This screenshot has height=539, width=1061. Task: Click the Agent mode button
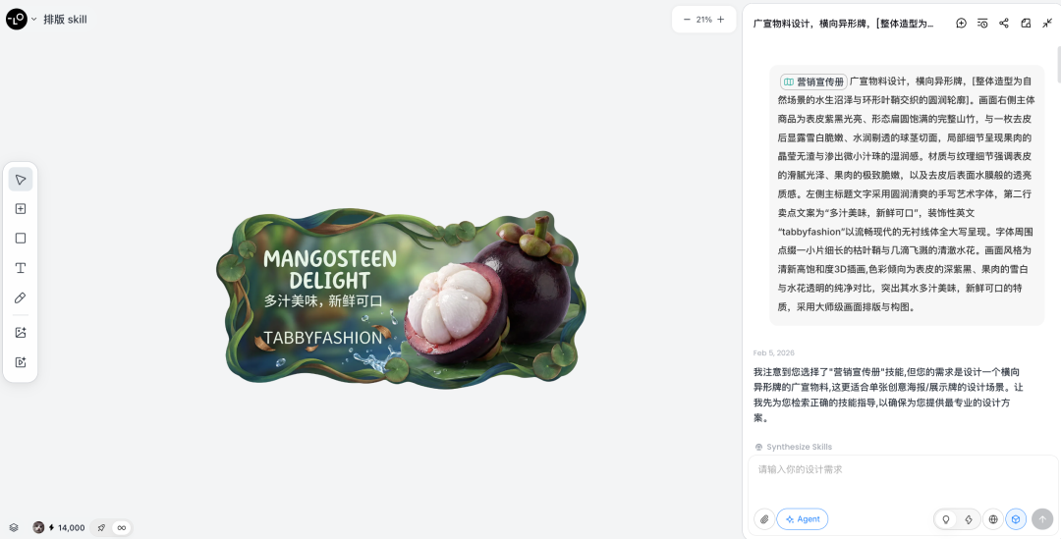coord(803,519)
